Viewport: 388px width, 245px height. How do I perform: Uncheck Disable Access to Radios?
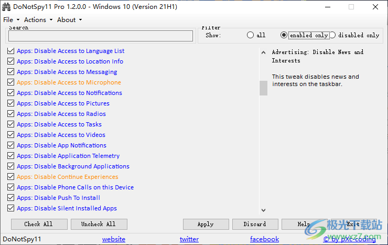(10, 114)
